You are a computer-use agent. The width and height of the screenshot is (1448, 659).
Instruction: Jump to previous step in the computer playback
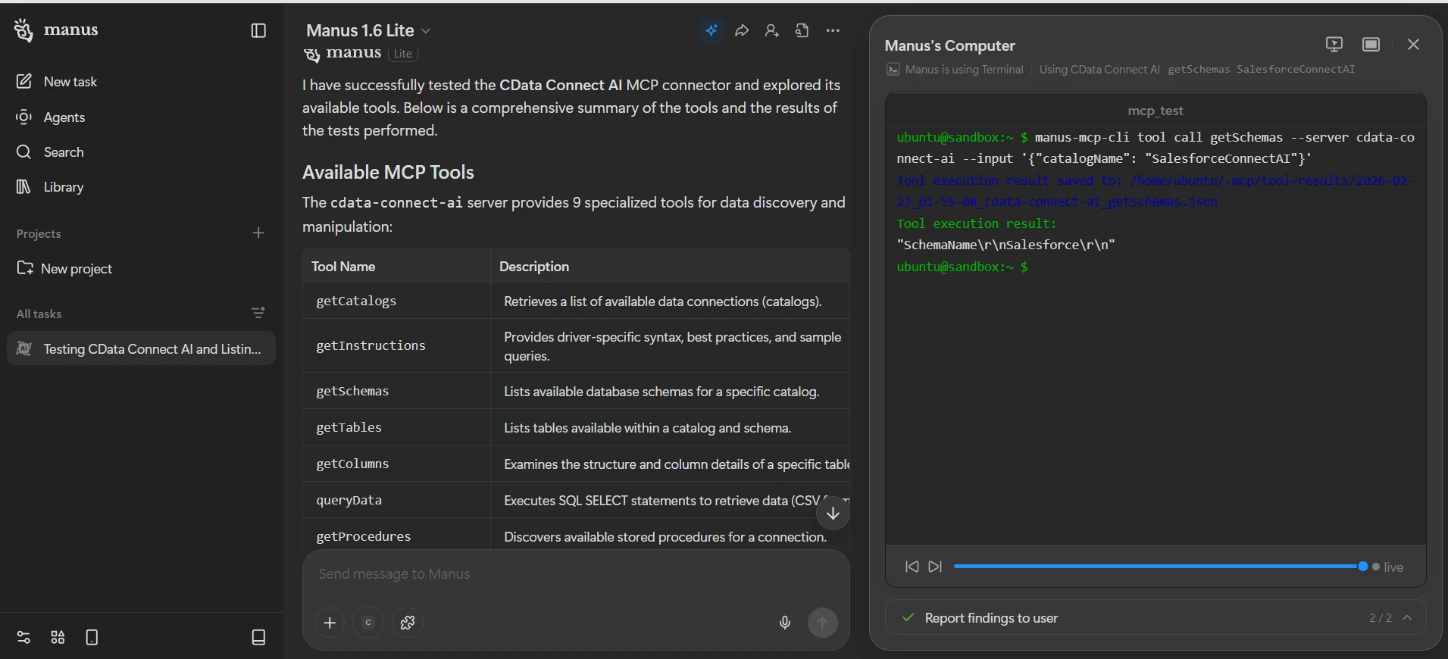coord(912,567)
